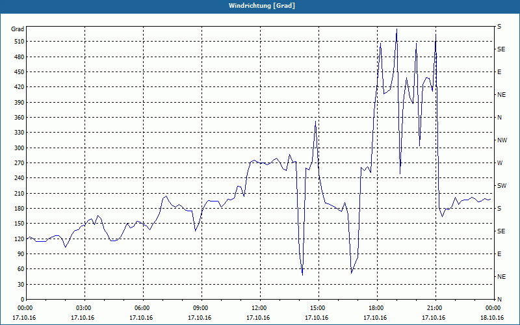Click the SE compass label at 480 level

501,49
